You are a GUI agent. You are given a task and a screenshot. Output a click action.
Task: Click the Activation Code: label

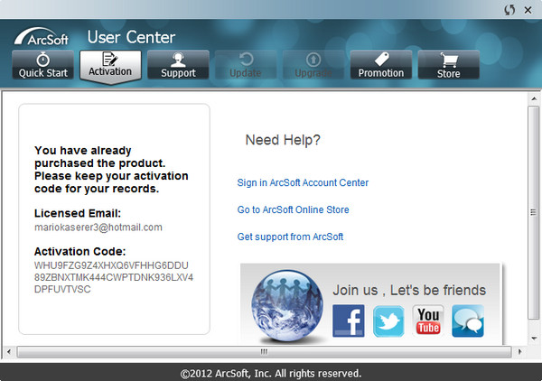(x=80, y=251)
